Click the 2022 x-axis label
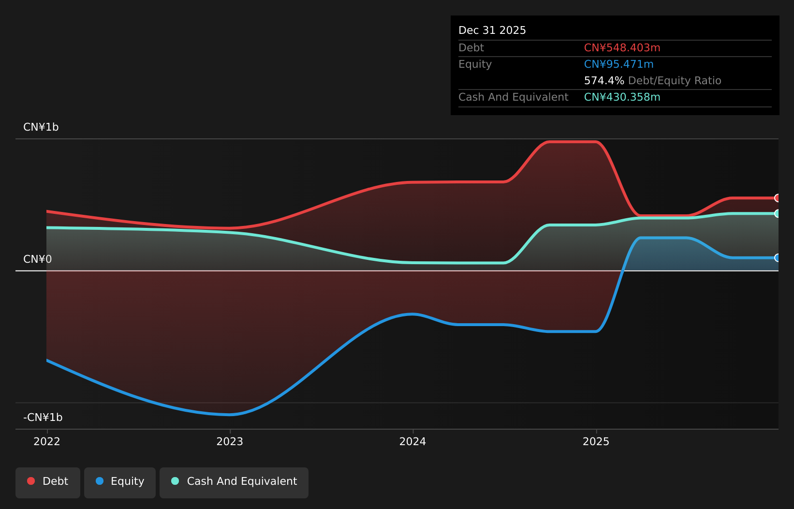This screenshot has width=794, height=509. tap(47, 441)
